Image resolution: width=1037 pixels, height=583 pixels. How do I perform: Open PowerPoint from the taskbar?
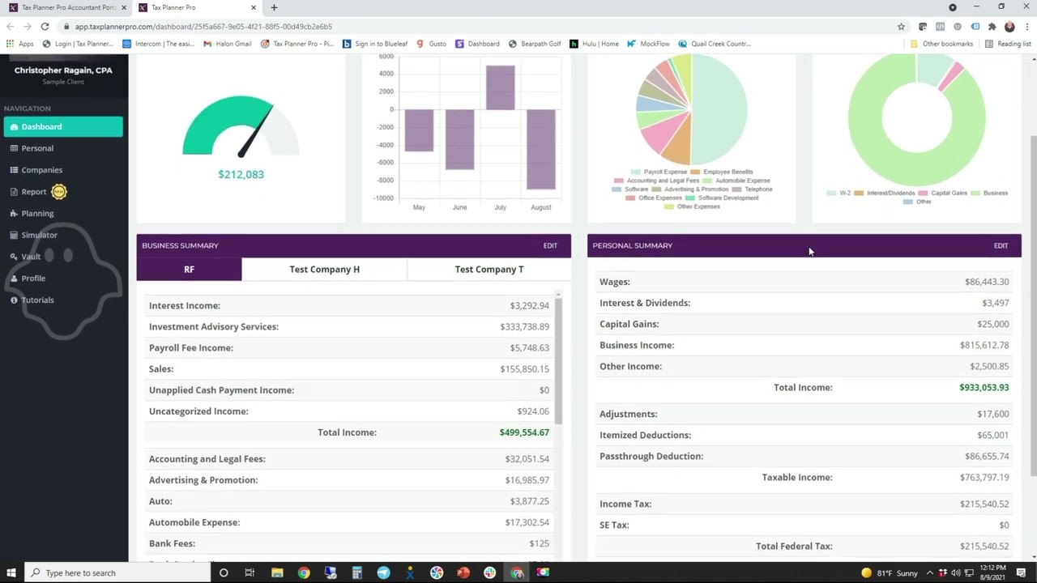(x=463, y=572)
